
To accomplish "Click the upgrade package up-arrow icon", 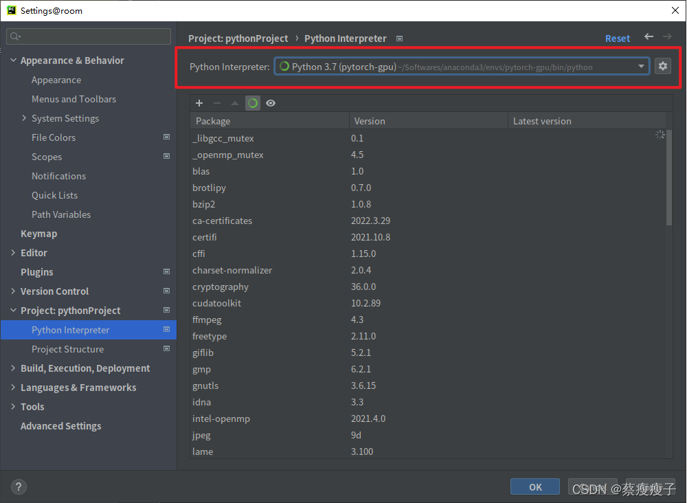I will tap(235, 103).
